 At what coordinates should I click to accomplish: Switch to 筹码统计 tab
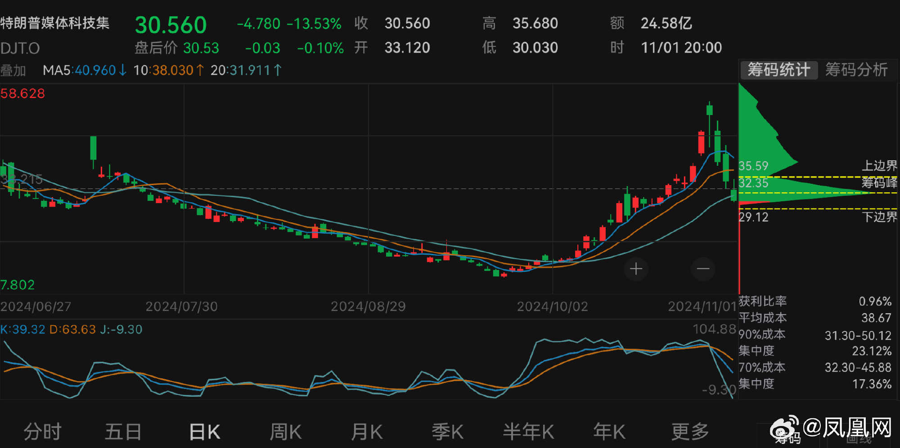click(779, 70)
